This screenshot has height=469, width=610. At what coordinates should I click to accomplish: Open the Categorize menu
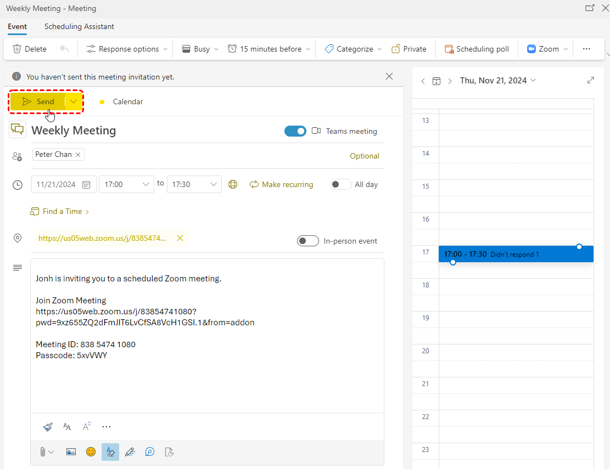[353, 49]
